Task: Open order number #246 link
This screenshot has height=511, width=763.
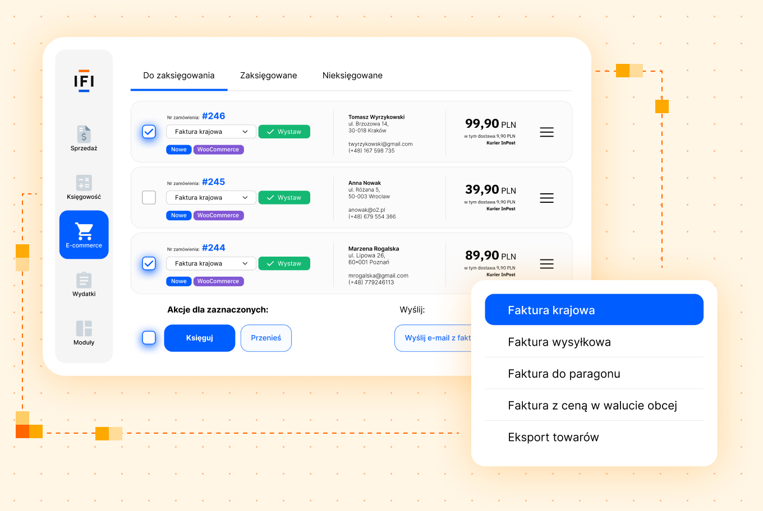Action: (x=214, y=116)
